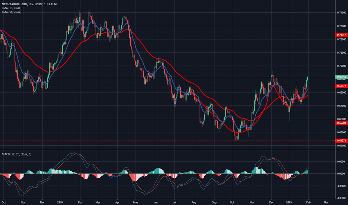Click the Apr label on time axis
The height and width of the screenshot is (205, 348).
tap(117, 202)
